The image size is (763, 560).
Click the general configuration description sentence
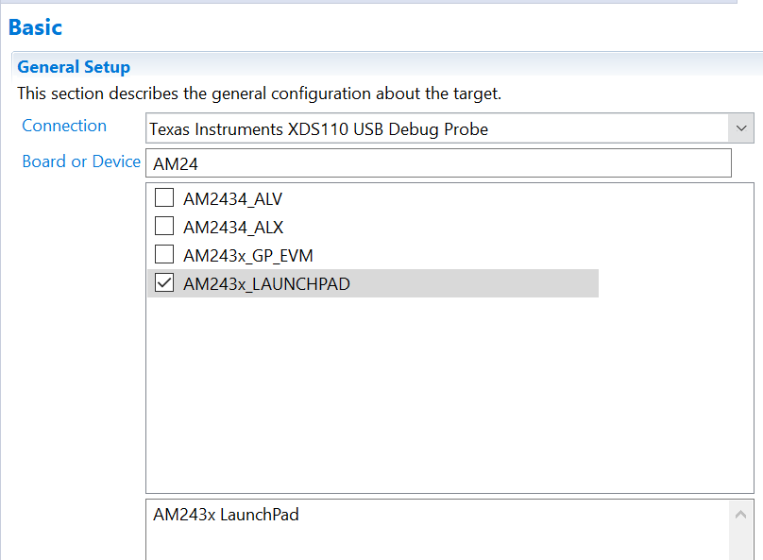point(259,94)
